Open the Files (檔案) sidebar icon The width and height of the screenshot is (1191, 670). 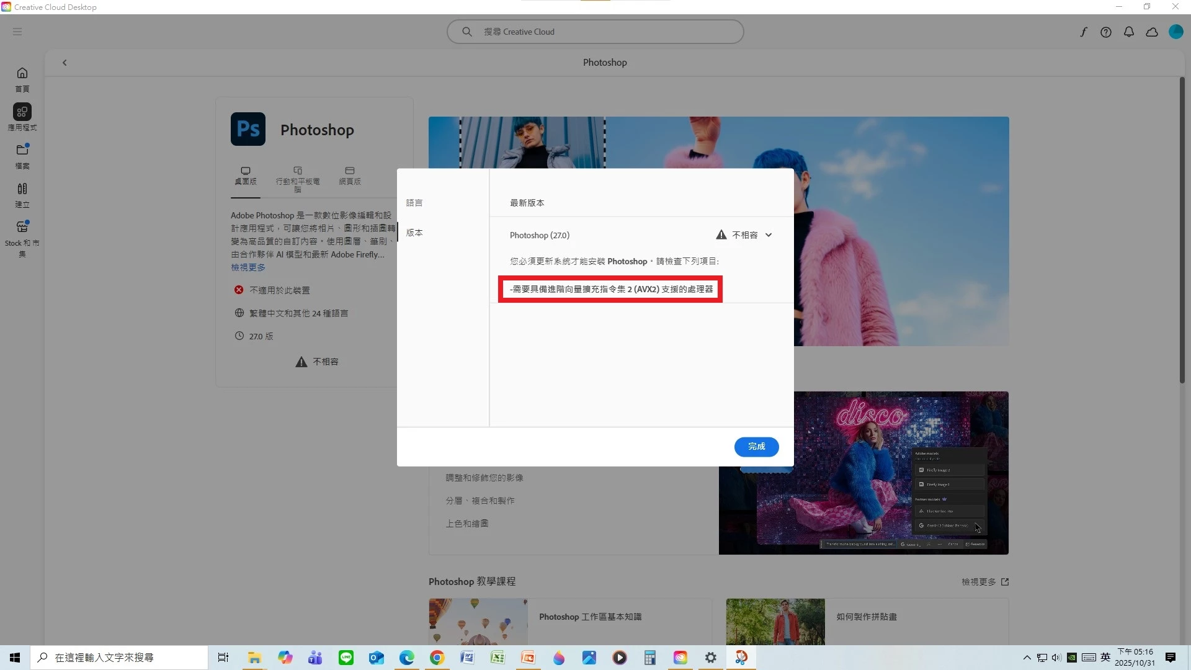coord(22,150)
